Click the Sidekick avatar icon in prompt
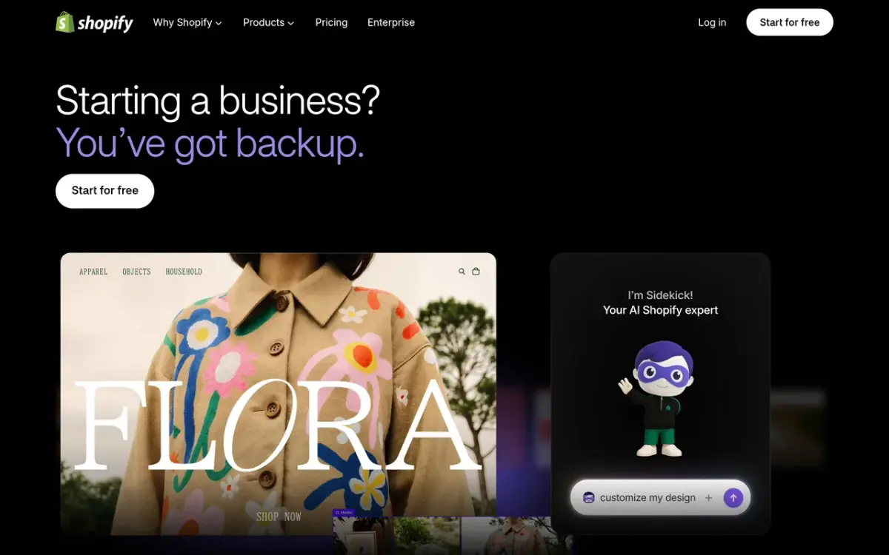This screenshot has height=555, width=889. coord(589,498)
